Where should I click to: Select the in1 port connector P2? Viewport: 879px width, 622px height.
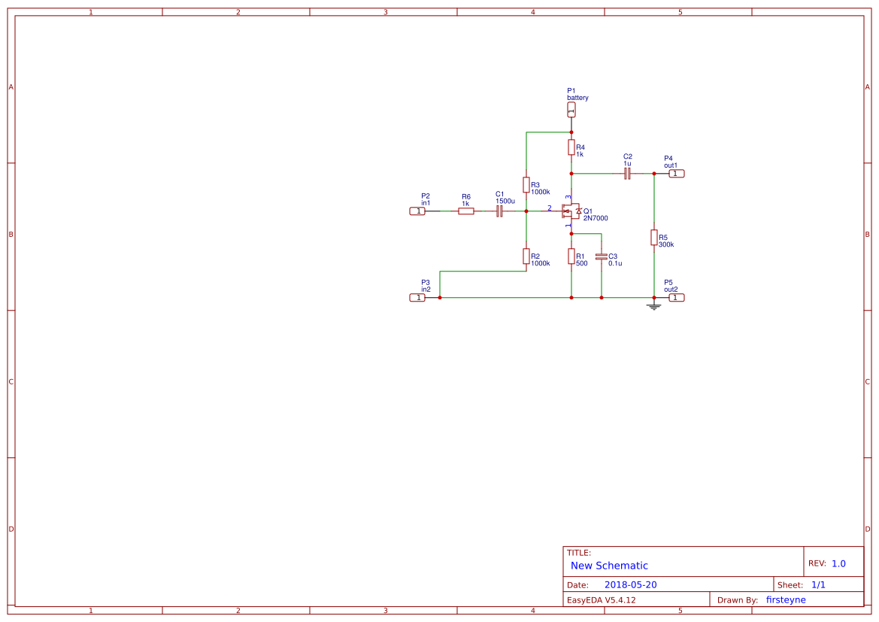click(419, 211)
